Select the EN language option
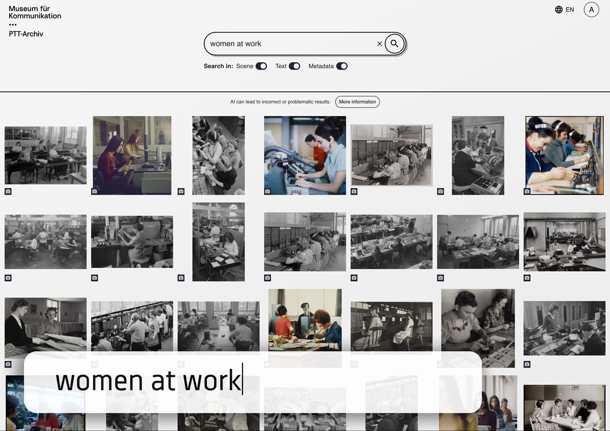Screen dimensions: 610x431 (x=570, y=9)
